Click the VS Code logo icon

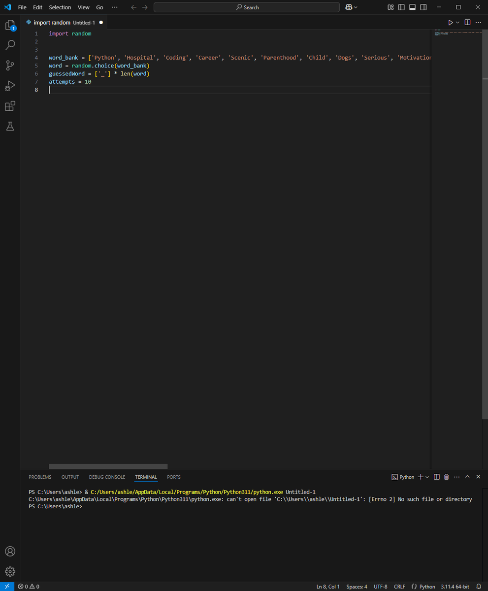(x=7, y=7)
